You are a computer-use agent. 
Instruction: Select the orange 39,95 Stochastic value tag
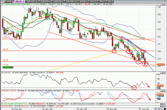click(160, 94)
